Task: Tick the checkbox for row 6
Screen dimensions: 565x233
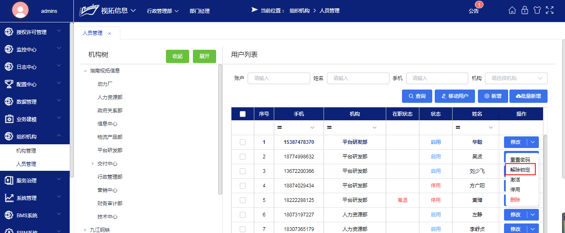Action: coord(243,215)
